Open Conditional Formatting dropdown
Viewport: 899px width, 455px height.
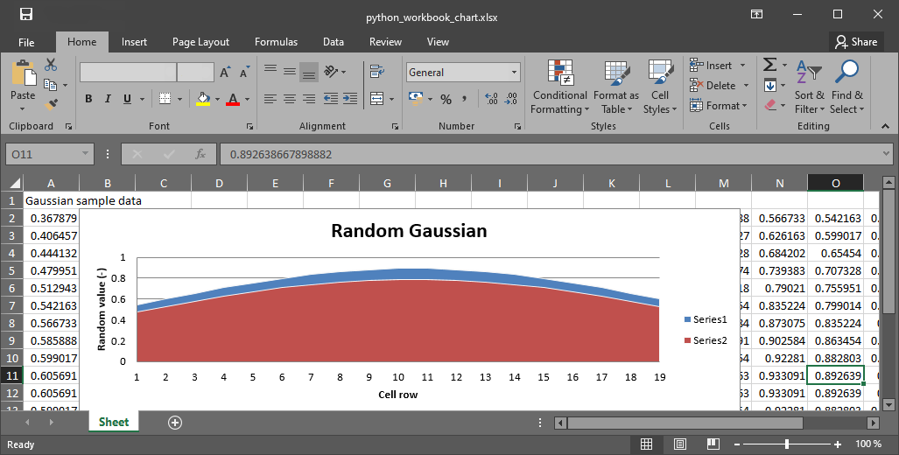click(x=560, y=87)
